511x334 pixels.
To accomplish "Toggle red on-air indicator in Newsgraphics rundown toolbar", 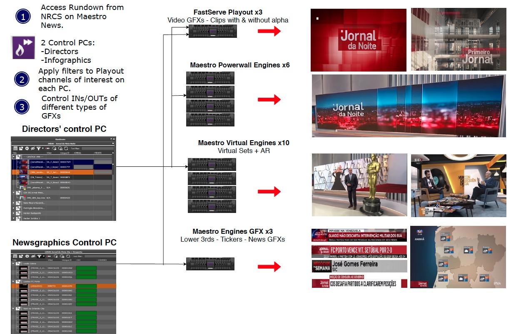I will point(49,256).
